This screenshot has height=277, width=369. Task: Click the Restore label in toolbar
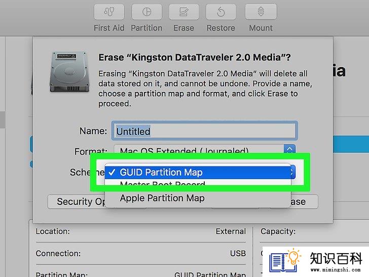coord(221,28)
